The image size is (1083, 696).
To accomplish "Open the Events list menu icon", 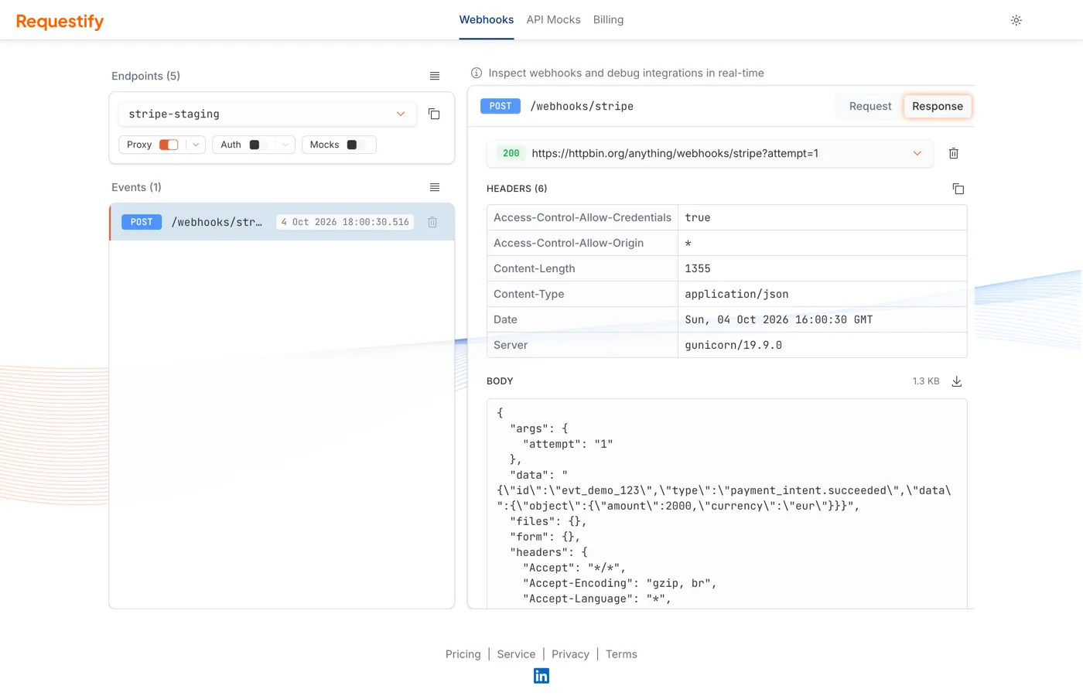I will [x=435, y=187].
